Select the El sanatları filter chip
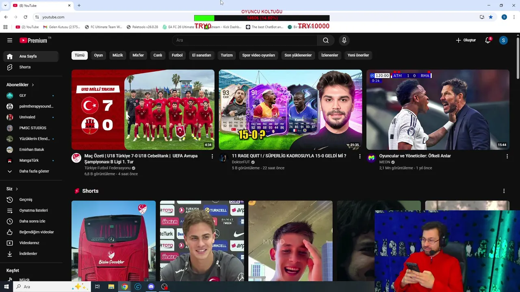Screen dimensions: 520x292 pos(201,55)
